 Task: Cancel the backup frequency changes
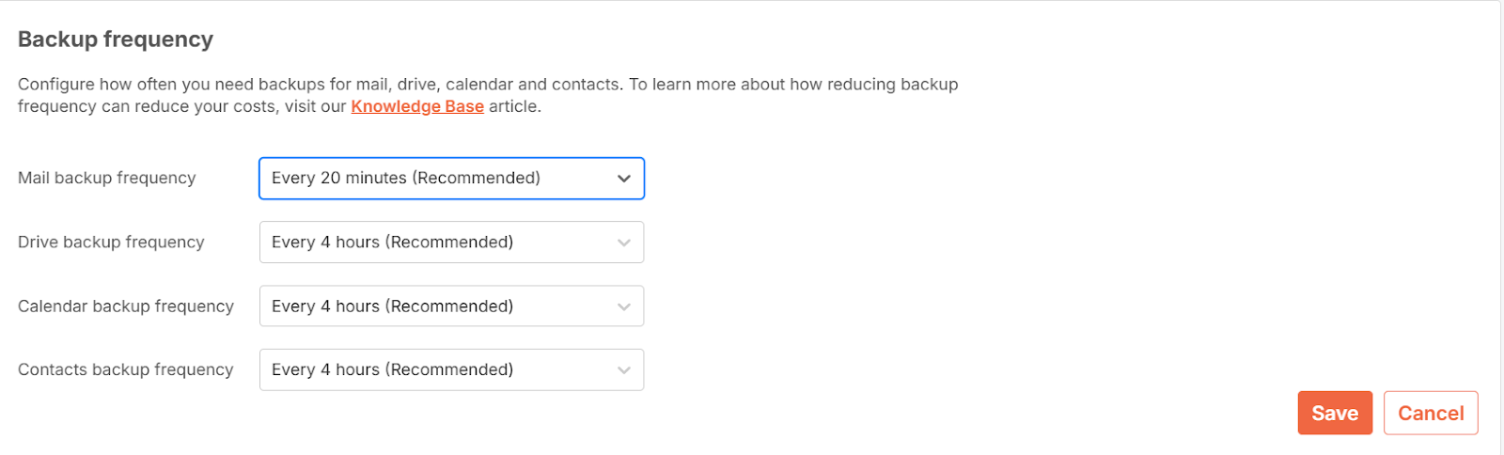pyautogui.click(x=1431, y=414)
